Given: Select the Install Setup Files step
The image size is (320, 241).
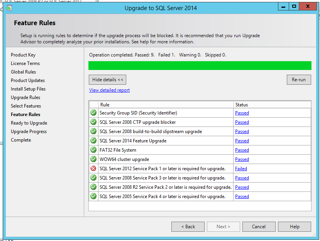Looking at the screenshot, I should click(x=28, y=89).
